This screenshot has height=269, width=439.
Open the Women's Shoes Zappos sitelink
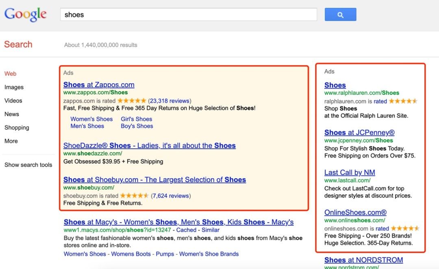pyautogui.click(x=91, y=119)
